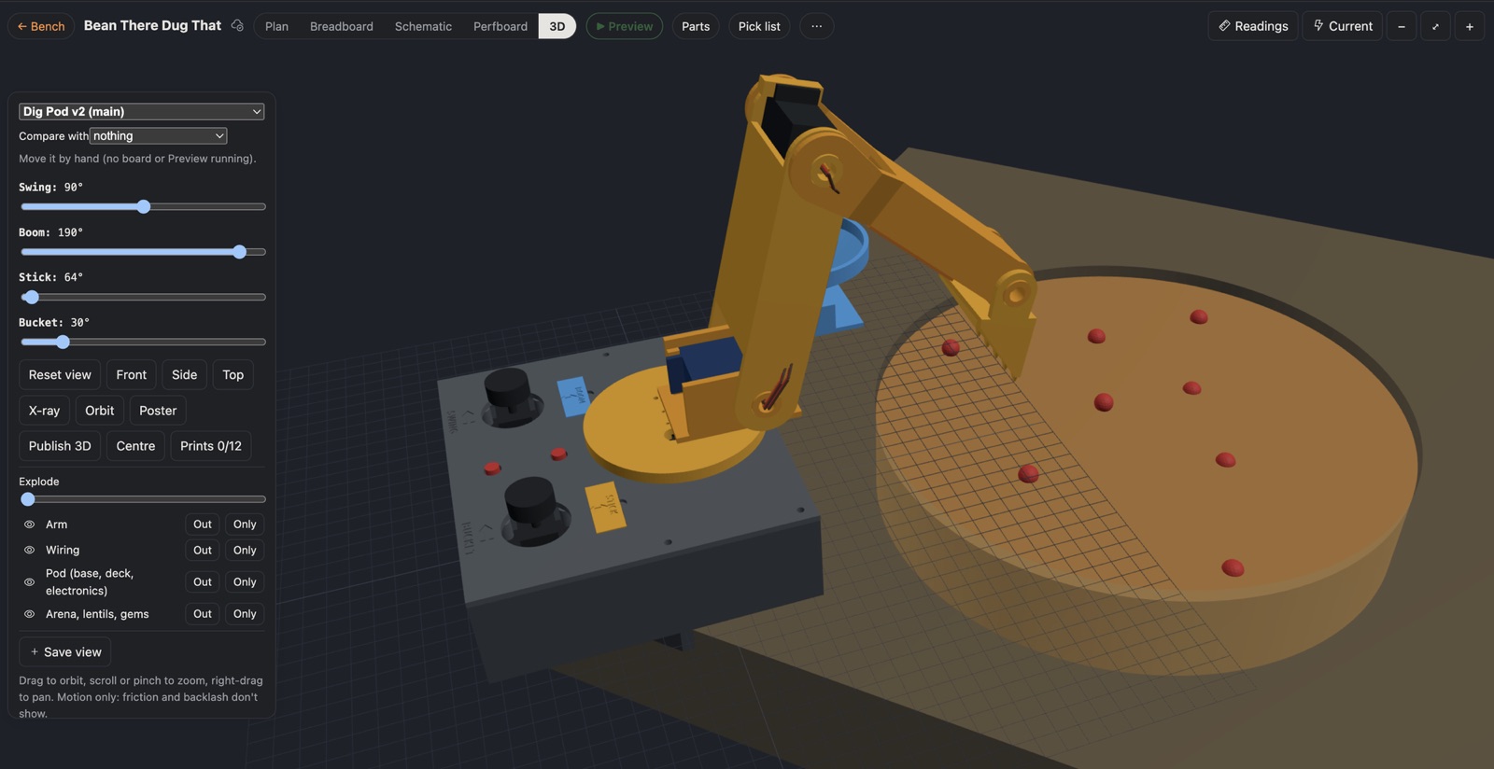Switch to the Schematic tab

tap(423, 26)
